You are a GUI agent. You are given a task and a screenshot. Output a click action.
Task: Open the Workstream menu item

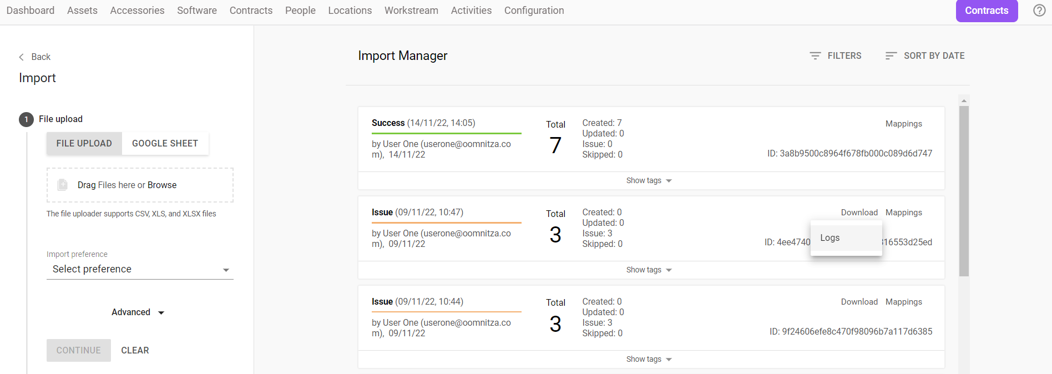coord(411,11)
